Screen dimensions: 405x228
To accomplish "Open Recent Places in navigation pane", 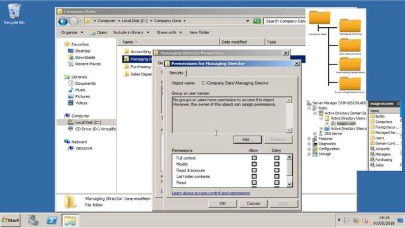I will [88, 64].
